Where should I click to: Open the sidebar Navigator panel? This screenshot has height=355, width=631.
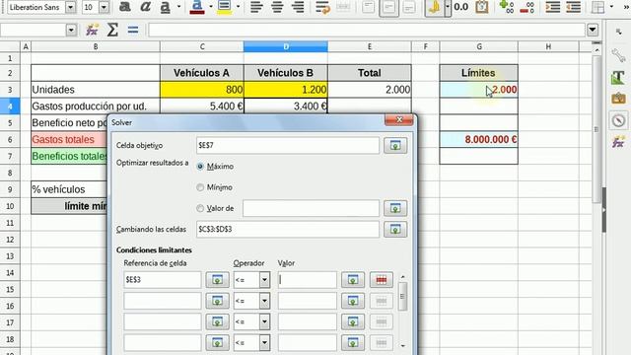click(x=618, y=120)
